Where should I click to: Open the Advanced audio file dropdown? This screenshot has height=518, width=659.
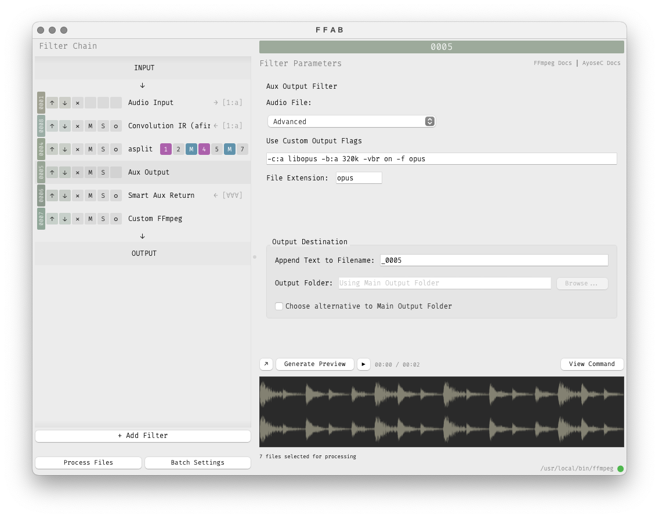(x=351, y=121)
